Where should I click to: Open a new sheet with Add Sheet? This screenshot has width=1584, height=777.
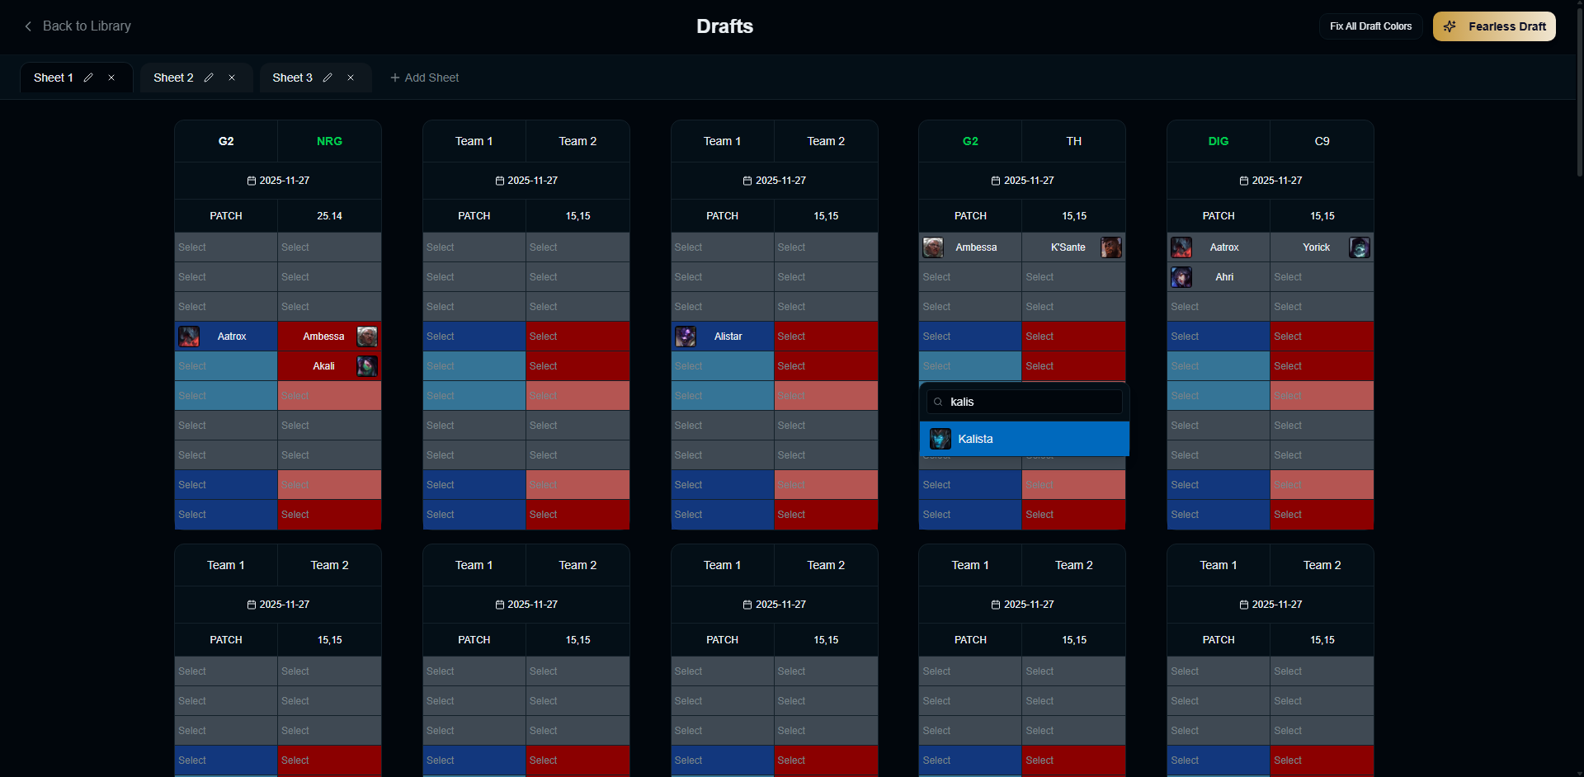424,77
